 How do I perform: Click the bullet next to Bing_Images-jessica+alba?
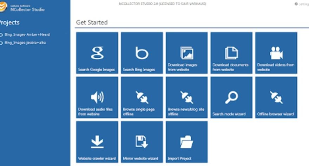[1, 43]
